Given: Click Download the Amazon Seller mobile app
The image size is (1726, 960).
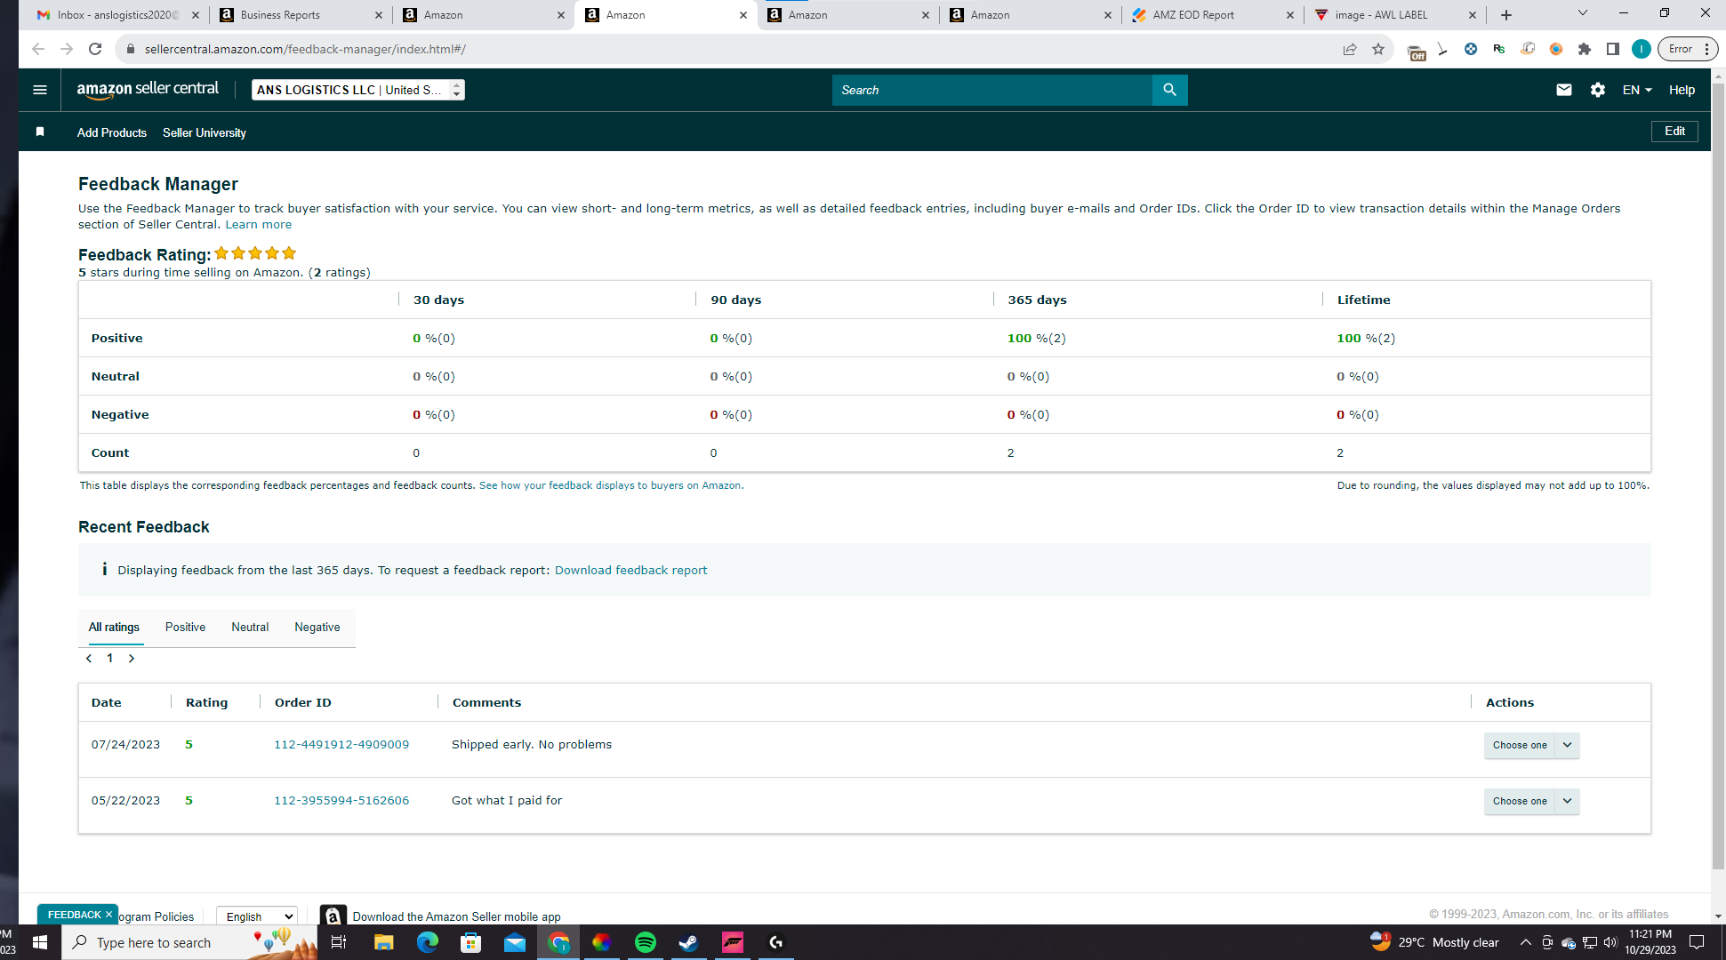Looking at the screenshot, I should coord(456,916).
